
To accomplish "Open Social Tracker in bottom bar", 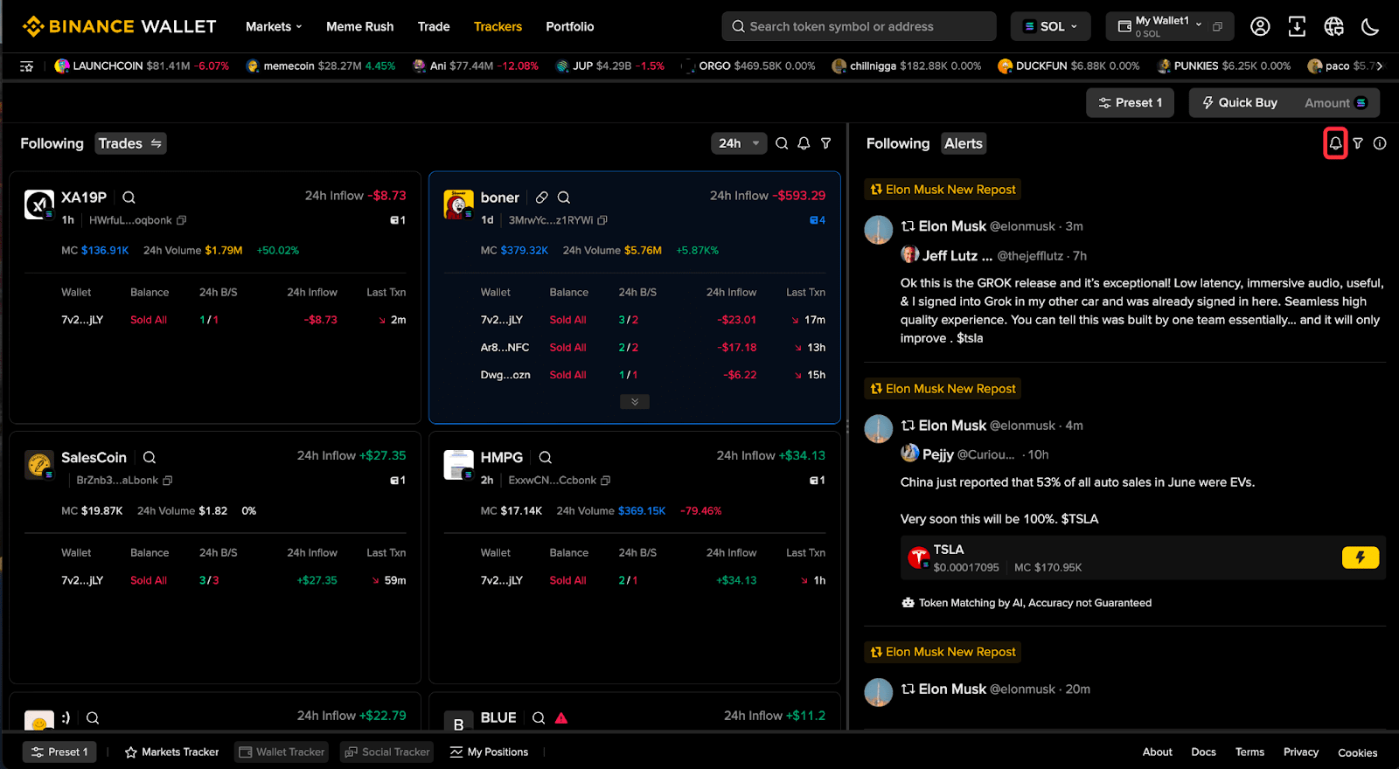I will pos(386,752).
